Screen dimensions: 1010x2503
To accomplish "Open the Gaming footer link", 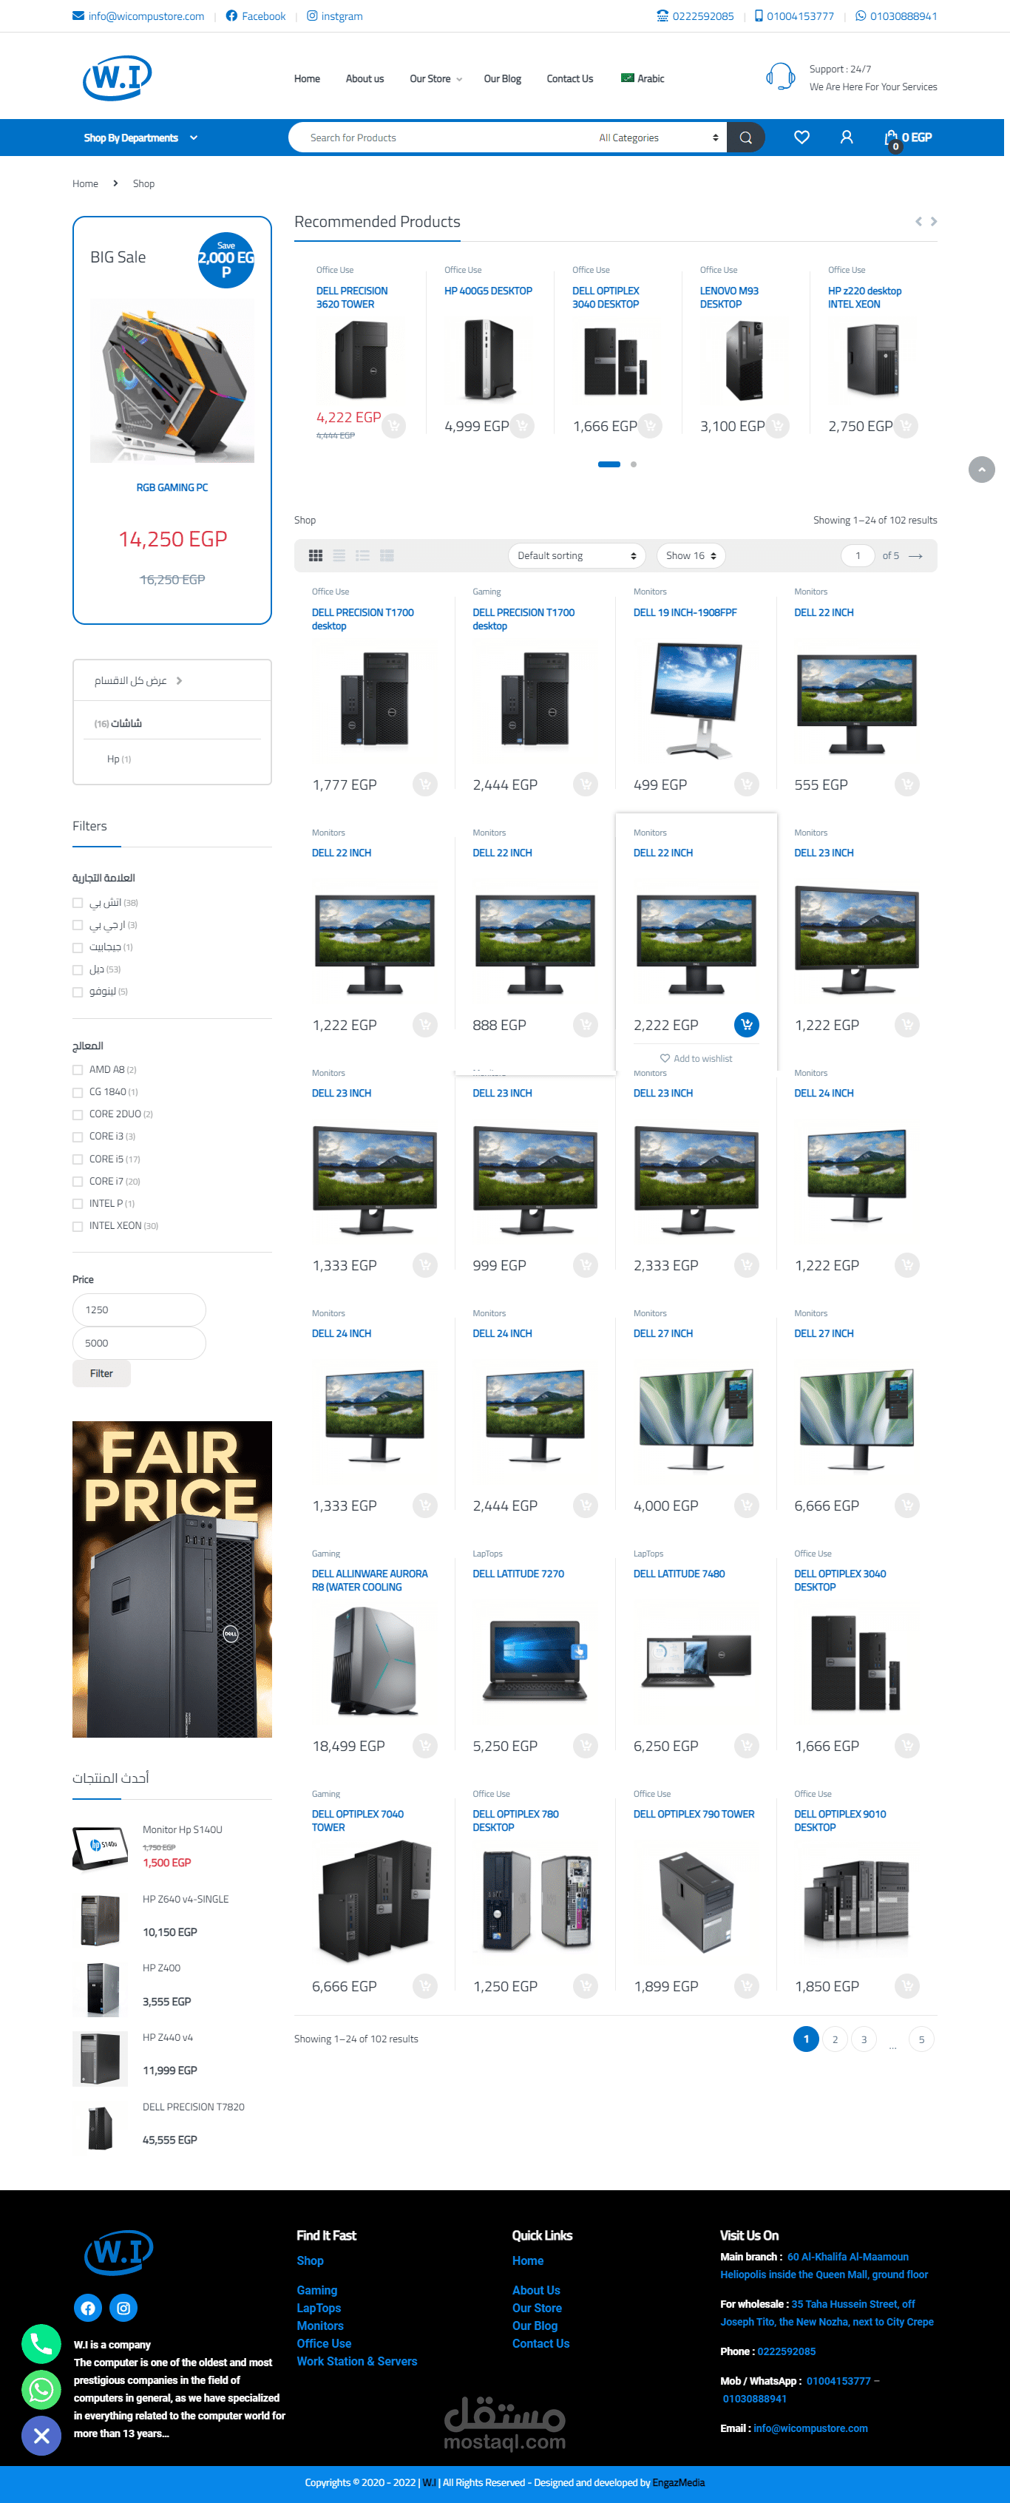I will tap(316, 2290).
